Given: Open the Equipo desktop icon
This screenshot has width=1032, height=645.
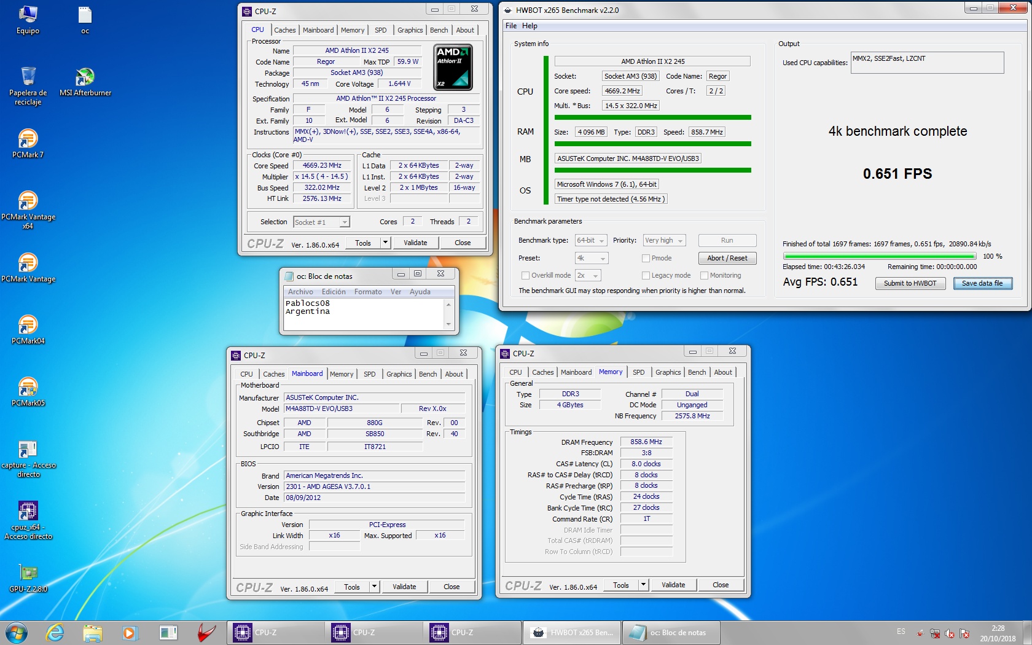Looking at the screenshot, I should click(x=28, y=20).
